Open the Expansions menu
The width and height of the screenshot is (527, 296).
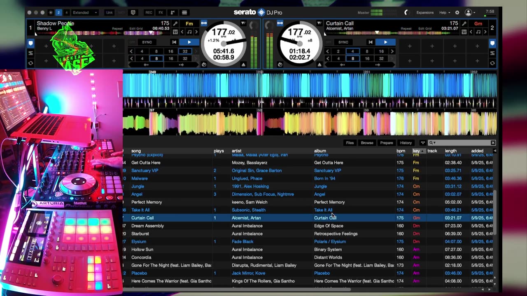tap(425, 12)
